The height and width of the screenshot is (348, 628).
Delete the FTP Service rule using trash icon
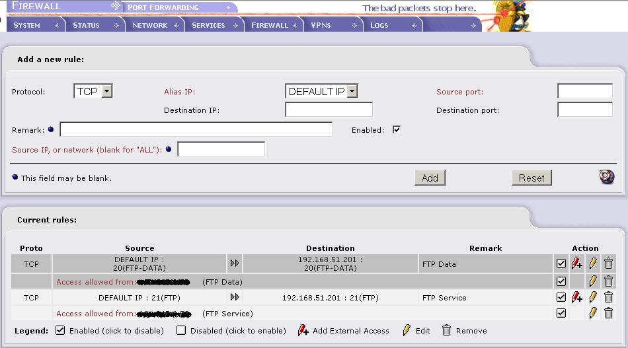click(x=608, y=297)
